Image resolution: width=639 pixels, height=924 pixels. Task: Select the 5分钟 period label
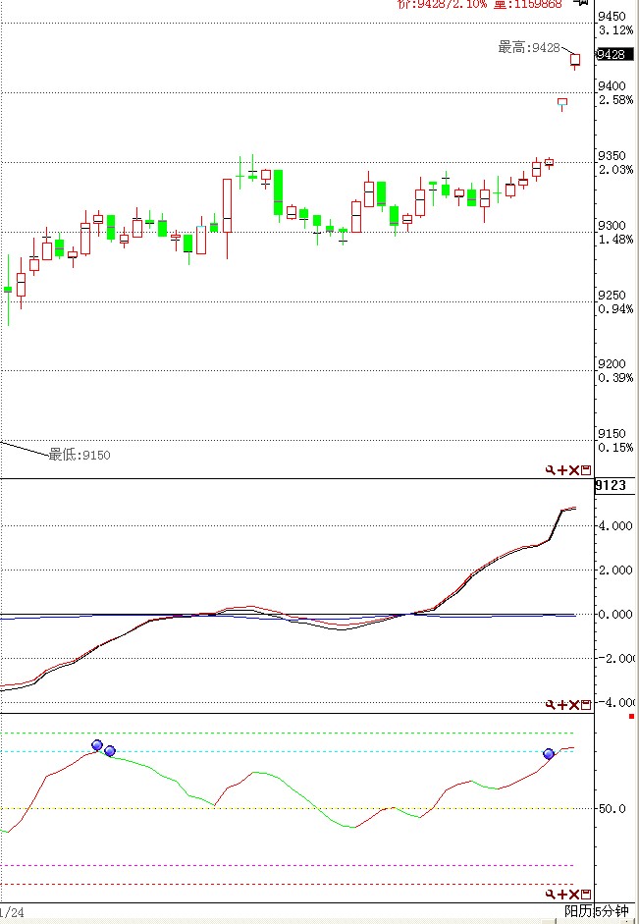(x=612, y=911)
